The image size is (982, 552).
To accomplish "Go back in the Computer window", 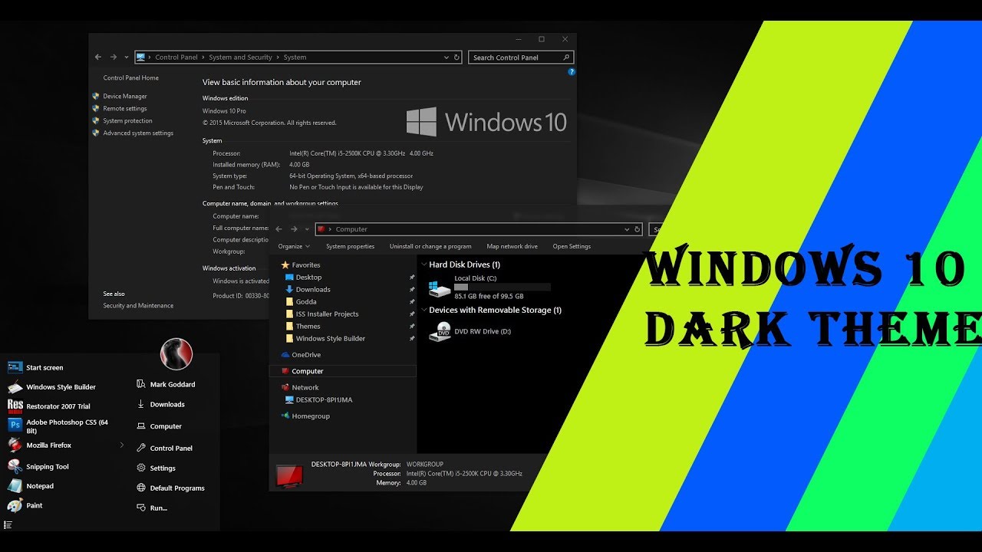I will click(x=279, y=229).
